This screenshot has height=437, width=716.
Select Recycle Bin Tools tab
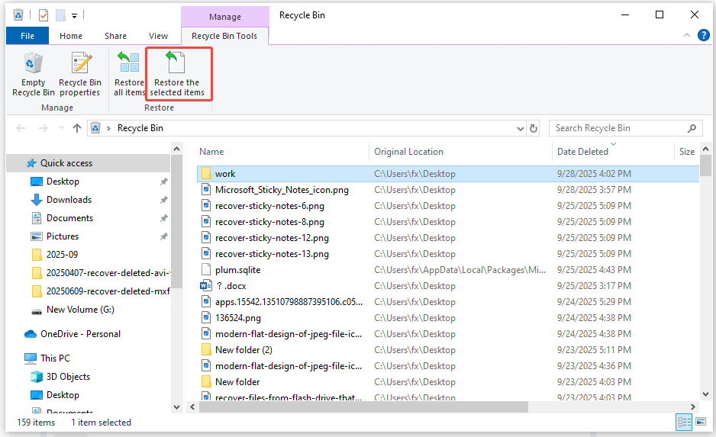tap(224, 36)
